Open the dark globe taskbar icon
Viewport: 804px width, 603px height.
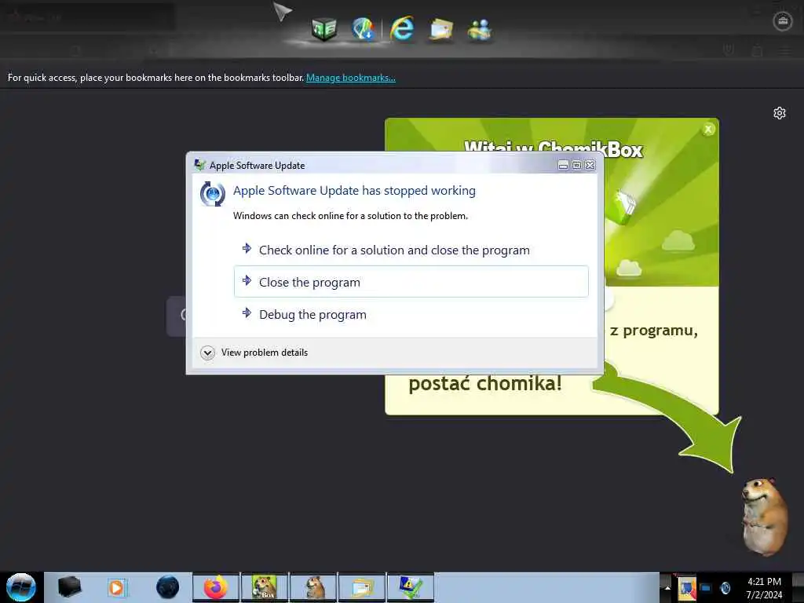pos(168,587)
